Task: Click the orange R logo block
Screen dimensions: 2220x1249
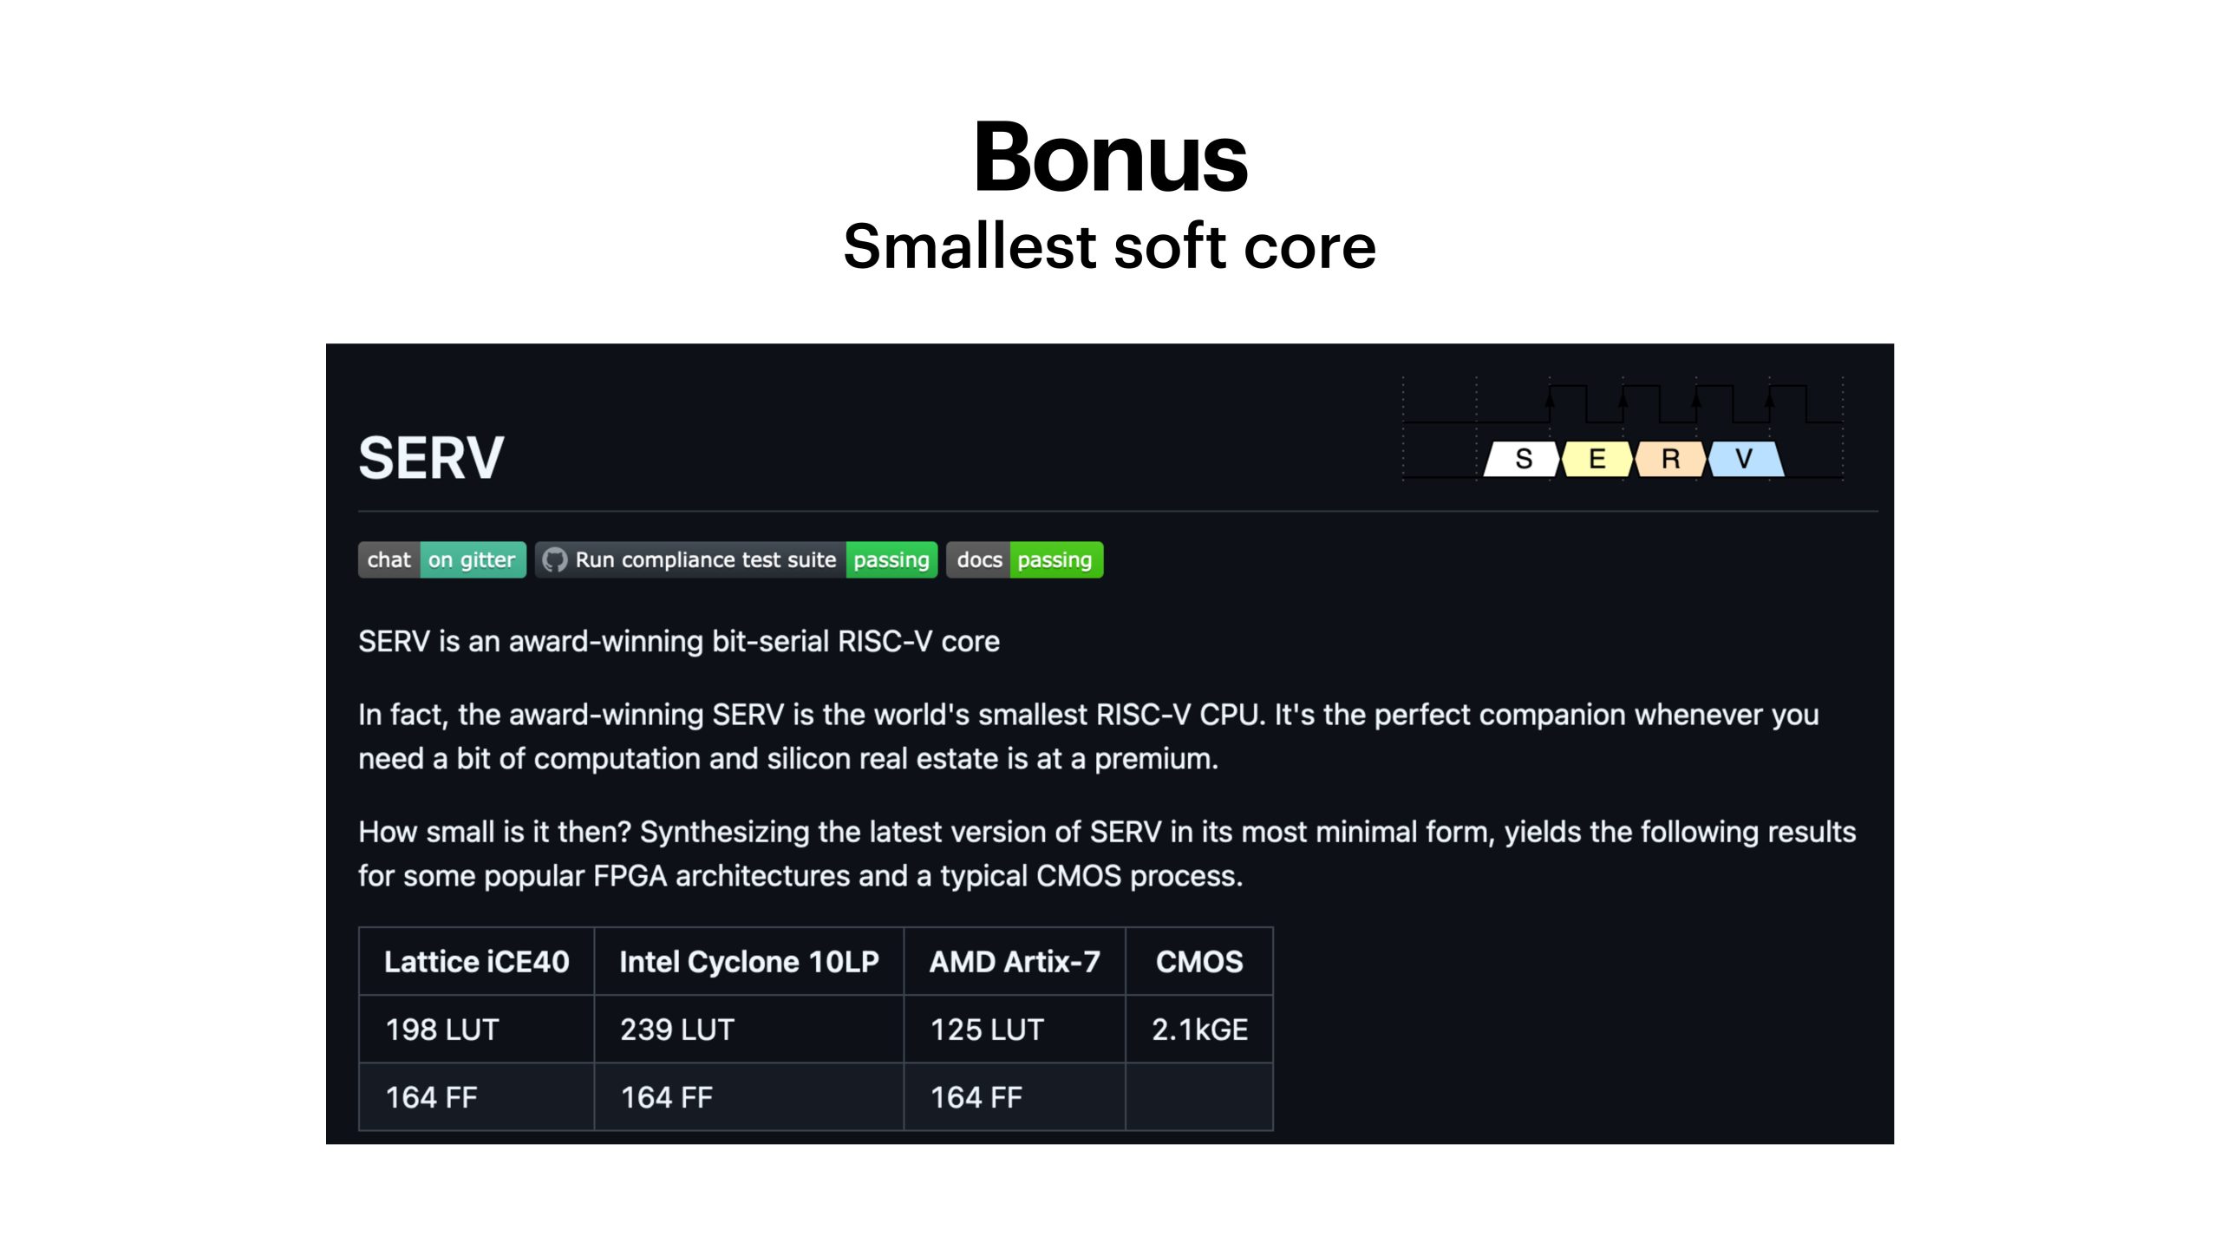Action: [x=1670, y=459]
